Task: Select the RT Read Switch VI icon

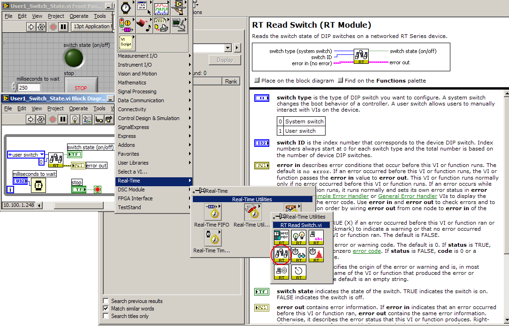Action: (x=281, y=255)
